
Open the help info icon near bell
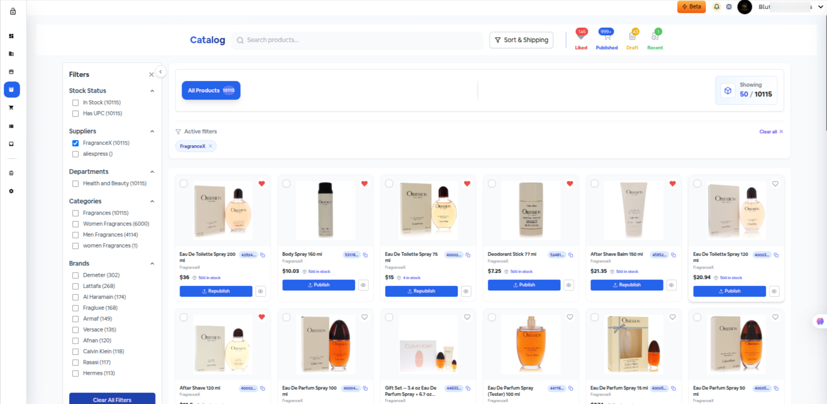point(729,7)
